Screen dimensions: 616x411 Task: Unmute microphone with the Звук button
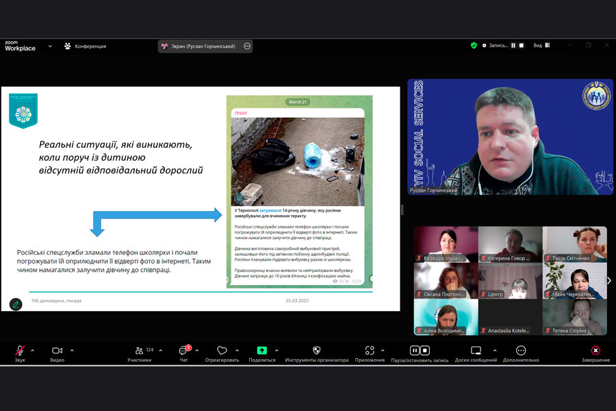pyautogui.click(x=20, y=351)
